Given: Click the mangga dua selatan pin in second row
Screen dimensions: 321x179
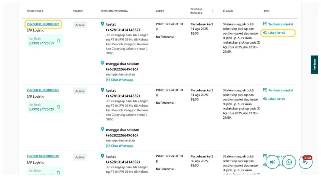Looking at the screenshot, I should click(102, 129).
